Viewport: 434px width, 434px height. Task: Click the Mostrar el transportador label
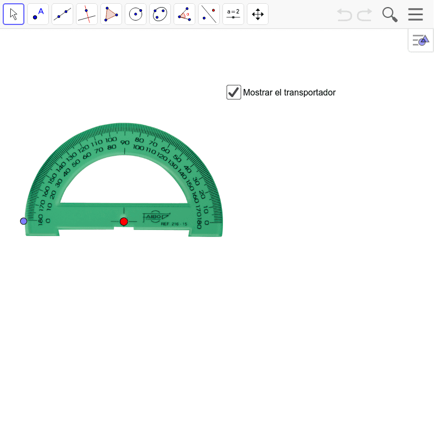pos(289,92)
